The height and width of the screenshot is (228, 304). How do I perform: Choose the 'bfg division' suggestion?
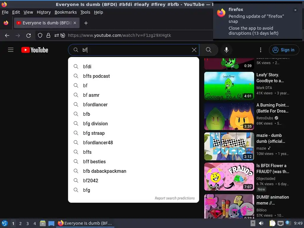pyautogui.click(x=133, y=123)
